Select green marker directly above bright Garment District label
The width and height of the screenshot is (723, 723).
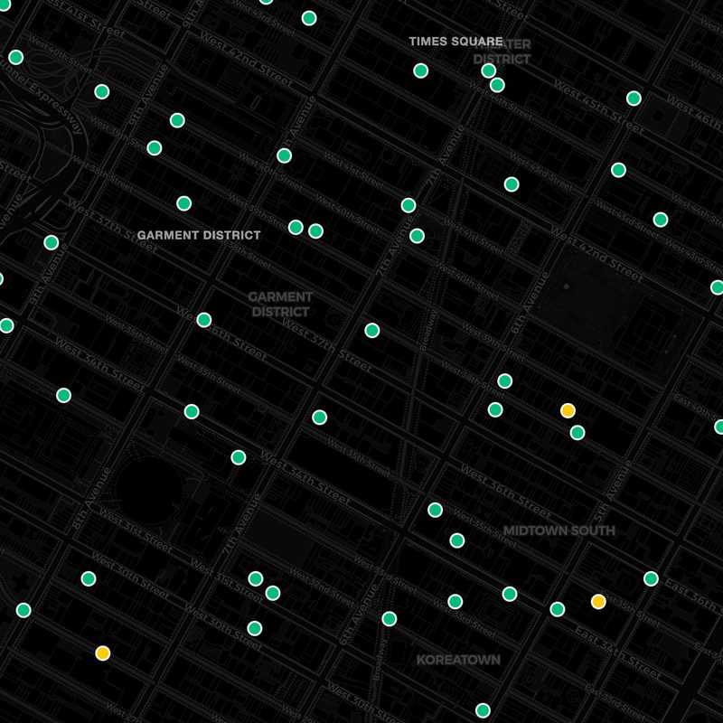coord(184,203)
